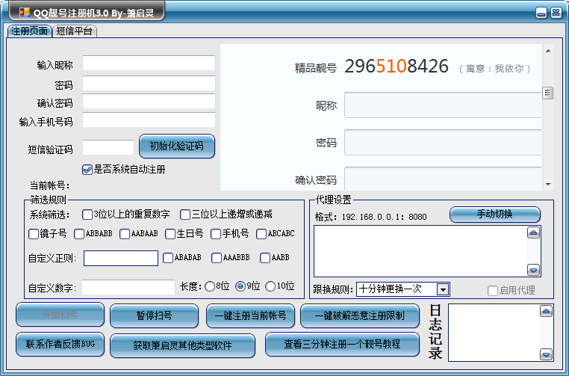
Task: Click proxy list scroll-up arrow
Action: (x=533, y=232)
